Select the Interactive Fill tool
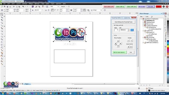This screenshot has height=95, width=169. pos(2,64)
